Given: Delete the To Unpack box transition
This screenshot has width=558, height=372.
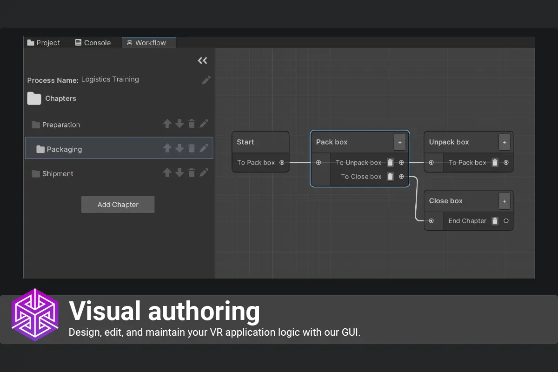Looking at the screenshot, I should 390,163.
